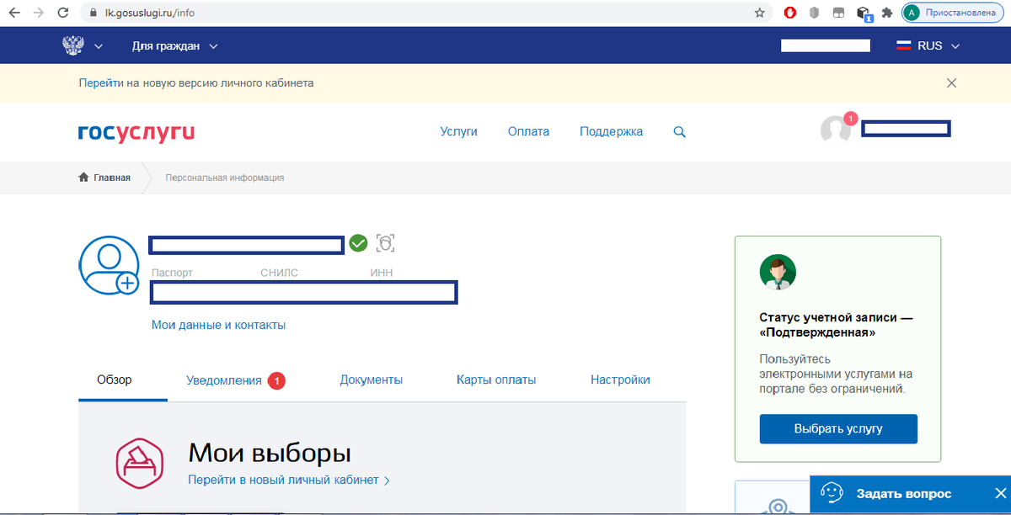Open profile via the avatar with notification badge

pyautogui.click(x=835, y=128)
